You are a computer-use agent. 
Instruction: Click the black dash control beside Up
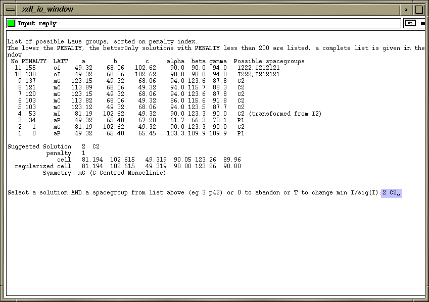point(423,24)
